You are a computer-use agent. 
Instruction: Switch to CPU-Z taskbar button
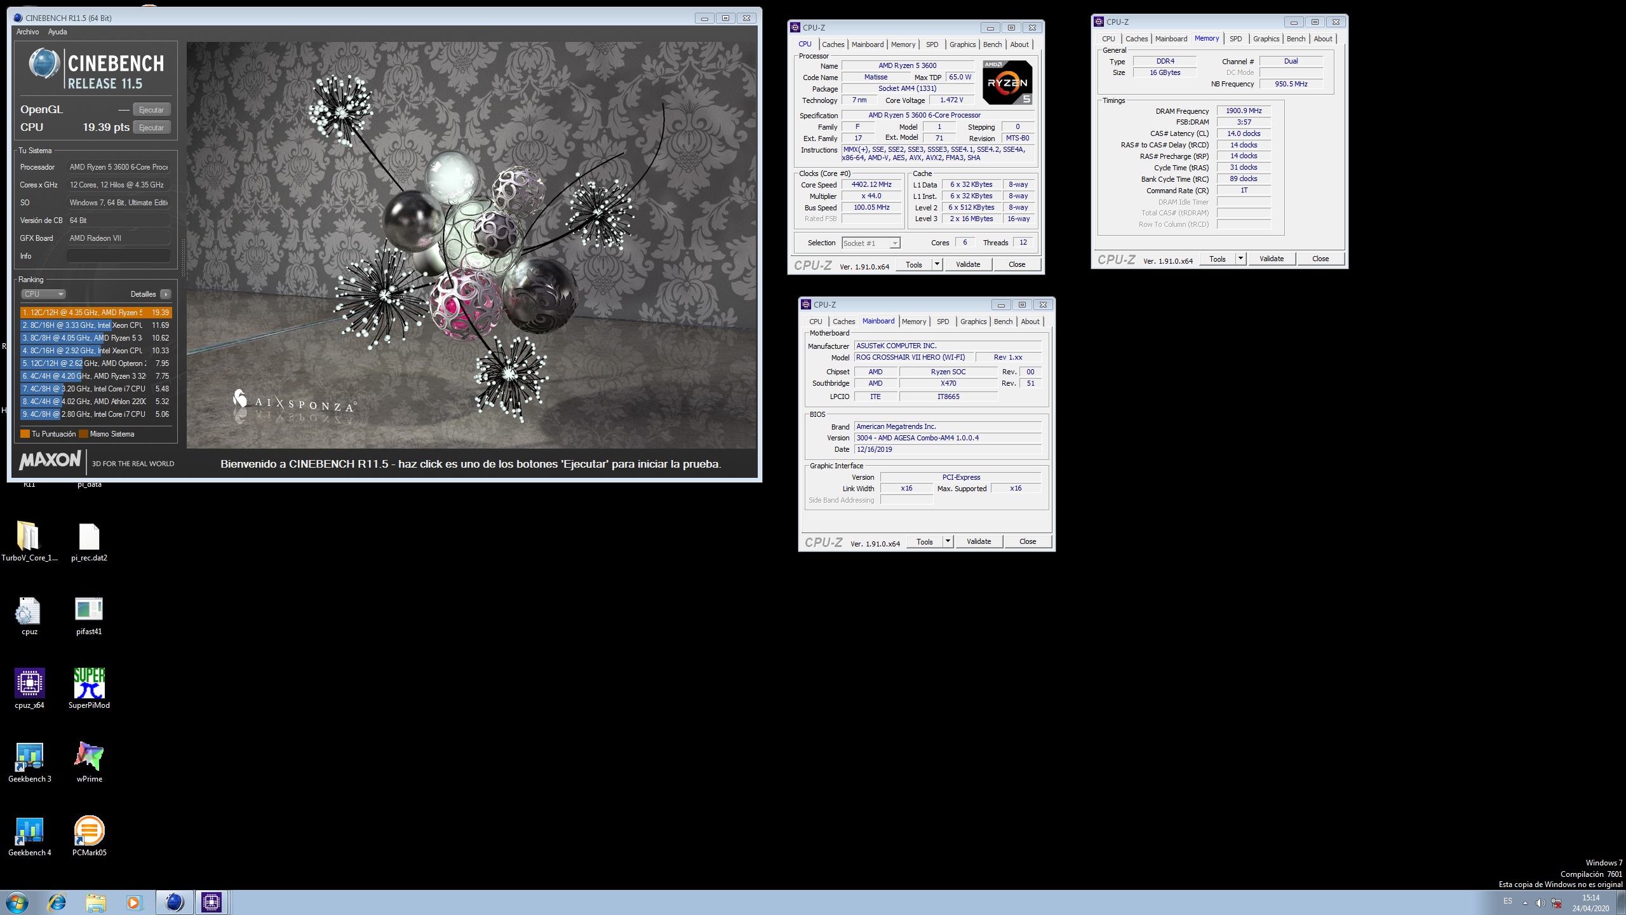pos(211,902)
